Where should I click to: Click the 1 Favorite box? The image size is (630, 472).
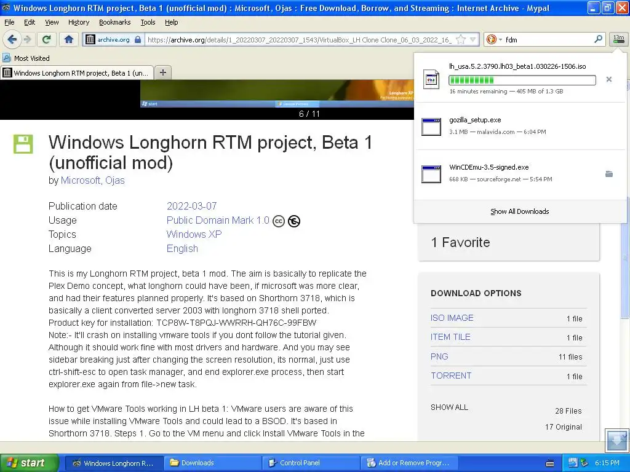click(x=509, y=242)
